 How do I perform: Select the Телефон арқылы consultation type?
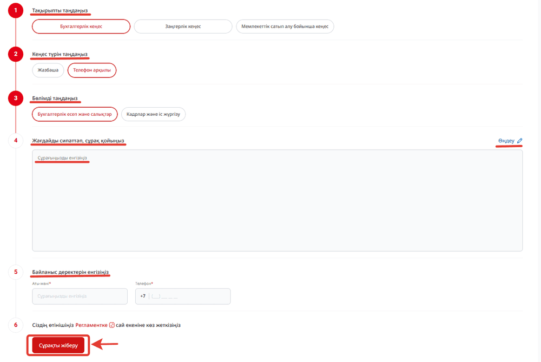91,70
